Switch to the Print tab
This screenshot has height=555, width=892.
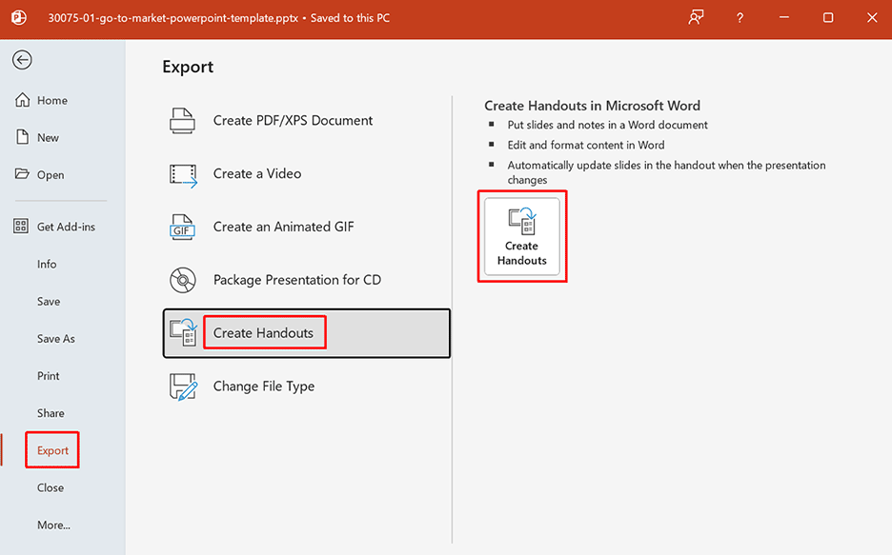point(48,376)
